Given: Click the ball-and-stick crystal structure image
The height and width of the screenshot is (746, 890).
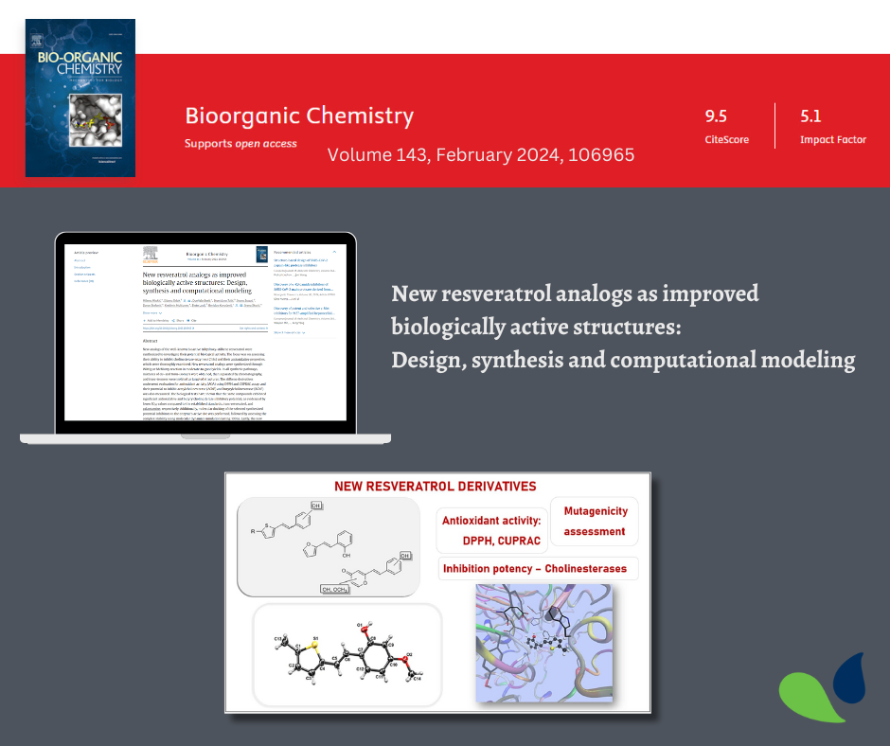Looking at the screenshot, I should 347,654.
